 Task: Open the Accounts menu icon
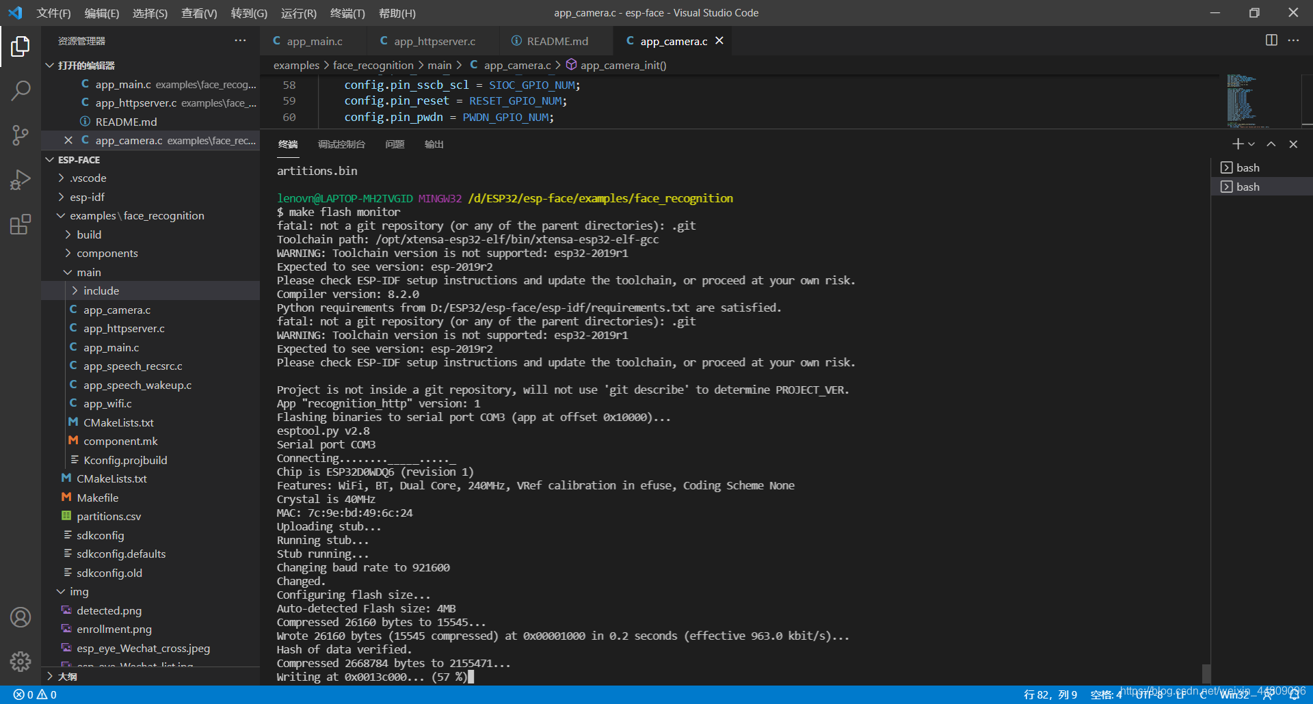point(21,617)
